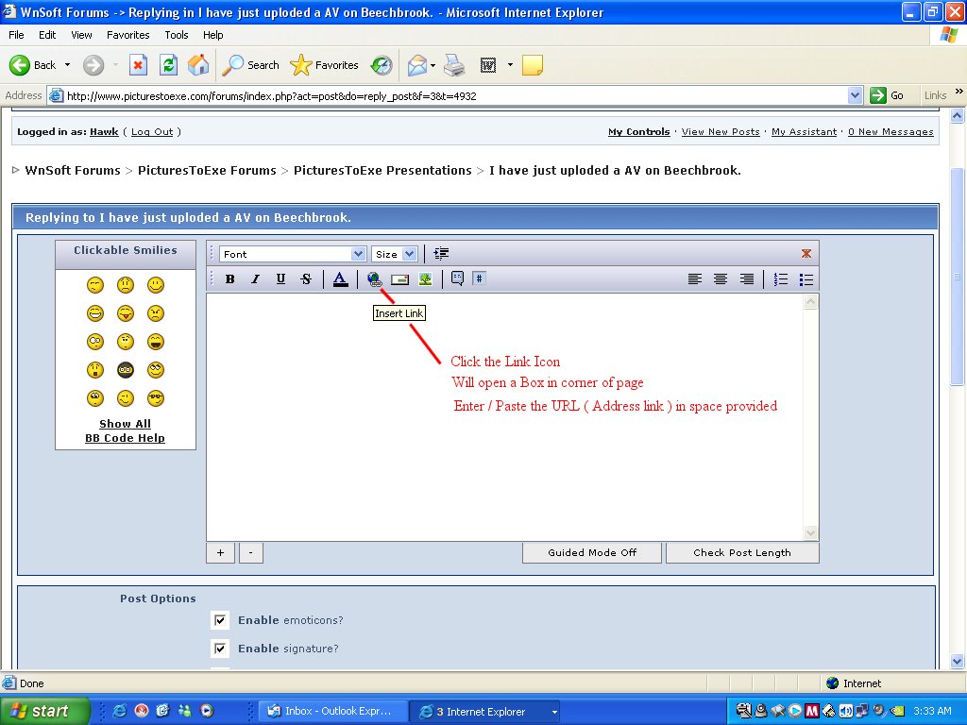Open the Mail toolbar button

(x=417, y=65)
